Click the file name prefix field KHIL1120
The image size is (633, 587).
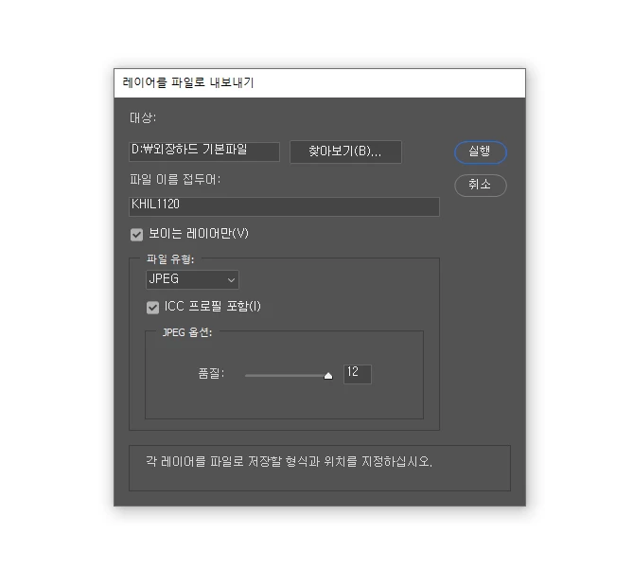pyautogui.click(x=284, y=206)
